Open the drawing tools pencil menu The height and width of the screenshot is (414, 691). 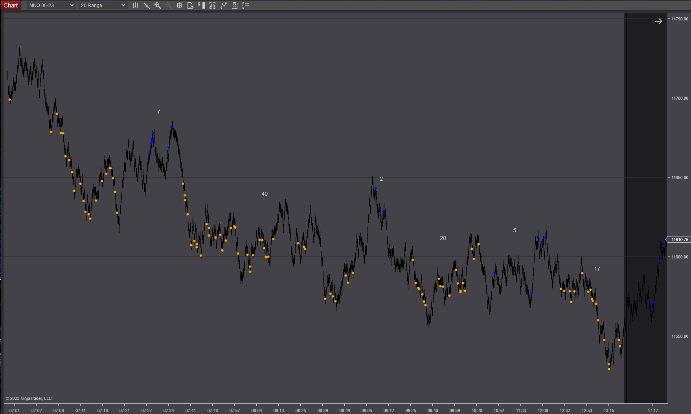(x=147, y=5)
